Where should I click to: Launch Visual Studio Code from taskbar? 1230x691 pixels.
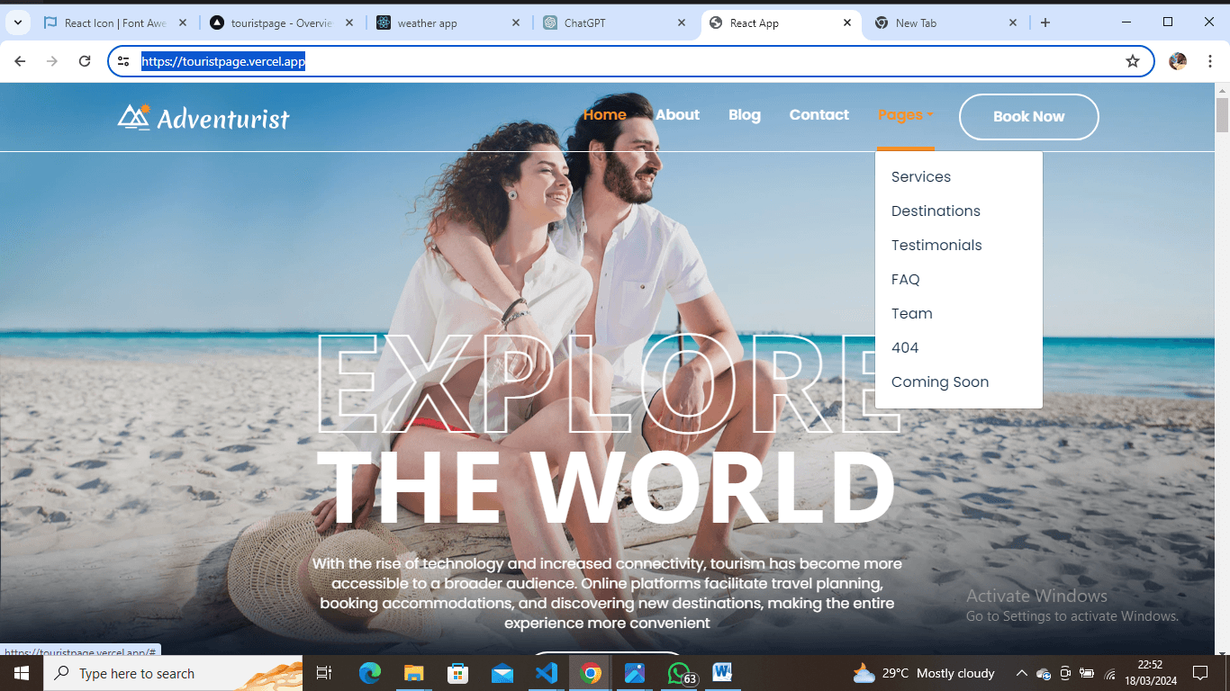[x=547, y=673]
